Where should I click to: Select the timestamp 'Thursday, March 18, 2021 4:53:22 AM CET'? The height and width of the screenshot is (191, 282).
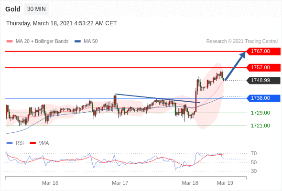click(x=62, y=23)
